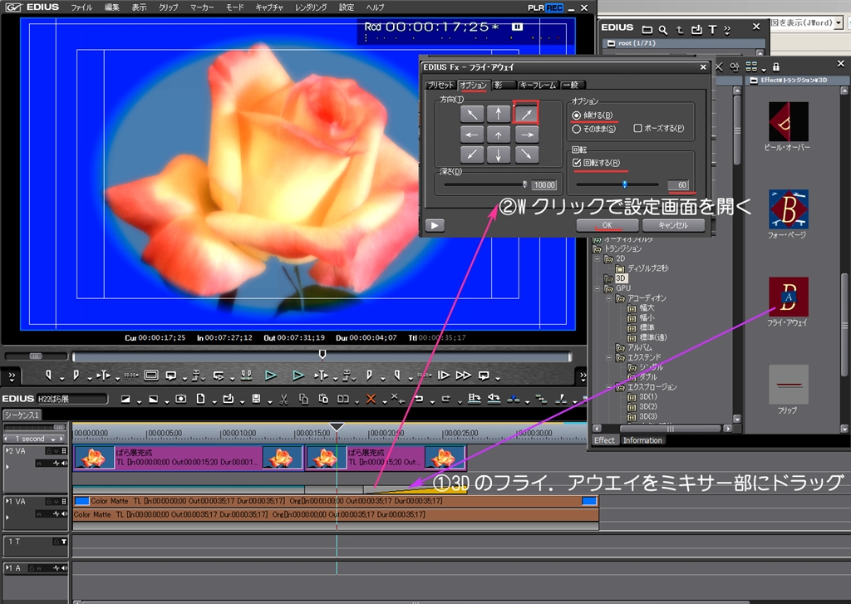Click the down-left direction arrow button
This screenshot has height=604, width=851.
(472, 155)
